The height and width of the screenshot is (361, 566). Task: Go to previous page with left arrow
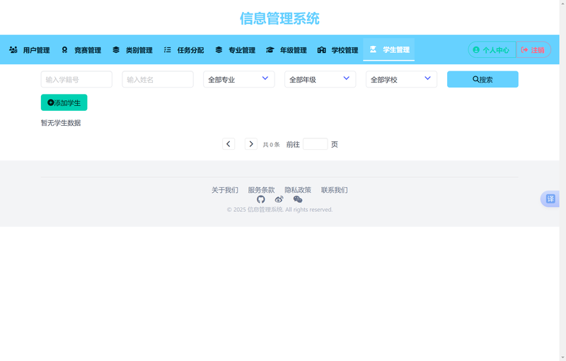point(229,144)
